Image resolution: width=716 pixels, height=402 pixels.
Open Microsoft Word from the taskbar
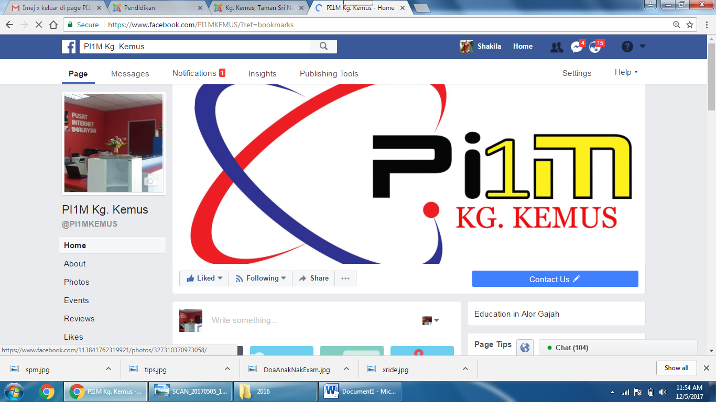(x=361, y=392)
